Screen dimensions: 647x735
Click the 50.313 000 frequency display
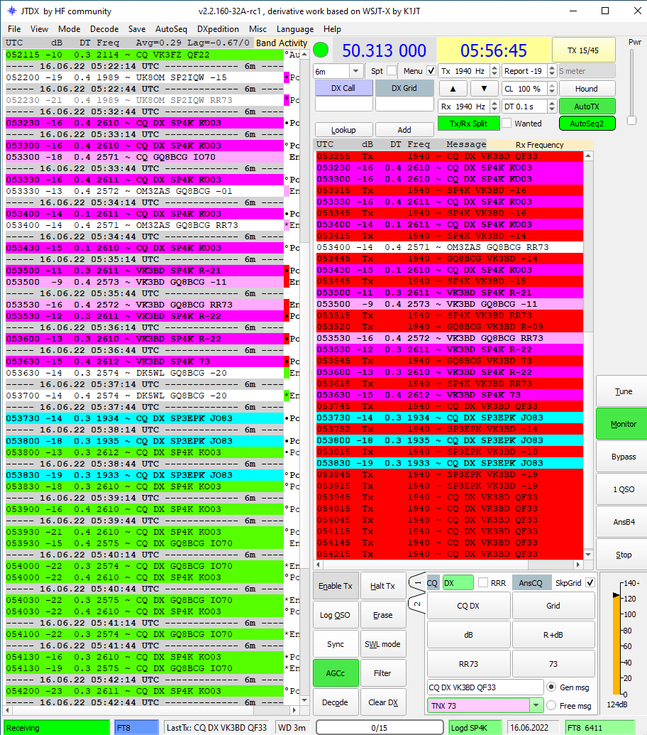pyautogui.click(x=384, y=50)
